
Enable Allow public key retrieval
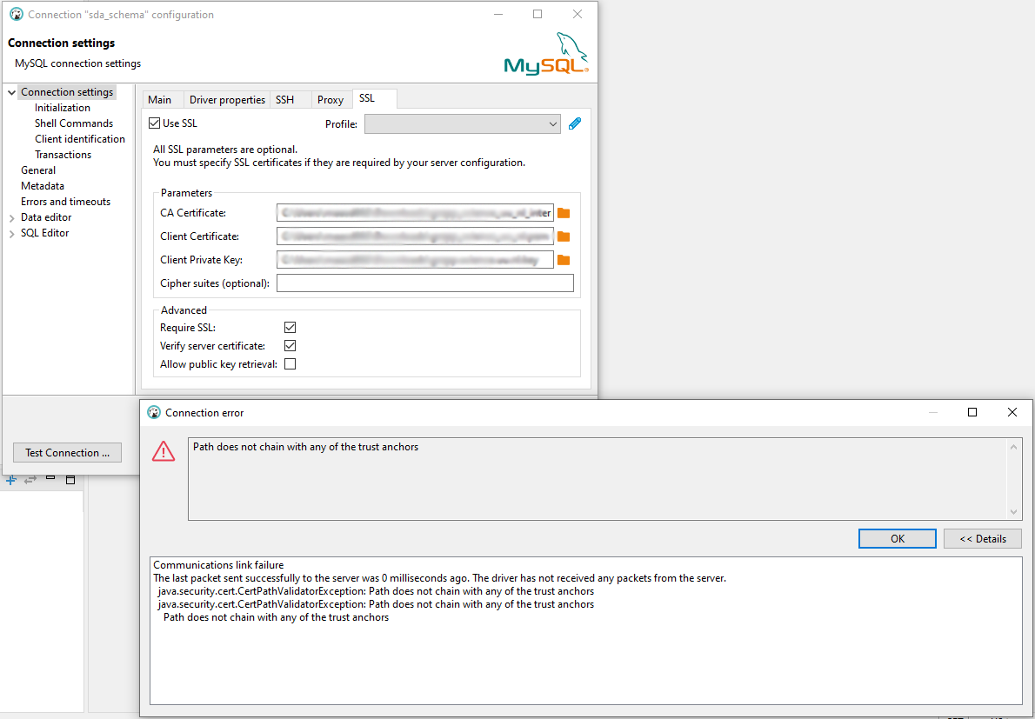(290, 363)
